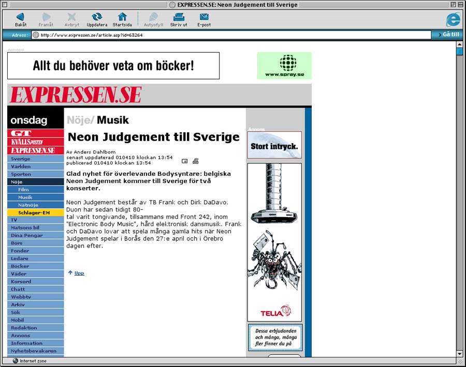The image size is (466, 367).
Task: Click the Telia spider ad
Action: pos(274,242)
